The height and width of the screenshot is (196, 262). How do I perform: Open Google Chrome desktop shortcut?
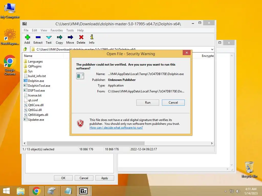tap(10, 65)
